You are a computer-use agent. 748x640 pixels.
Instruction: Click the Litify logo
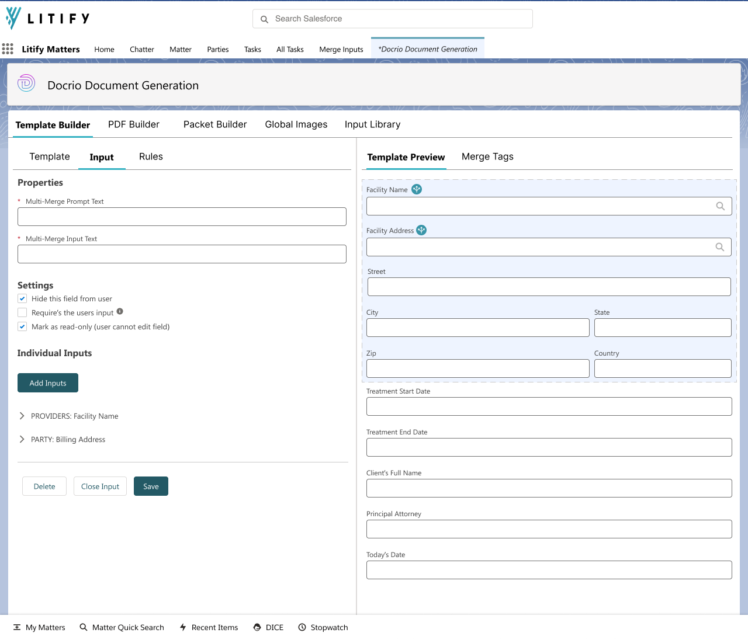point(48,18)
